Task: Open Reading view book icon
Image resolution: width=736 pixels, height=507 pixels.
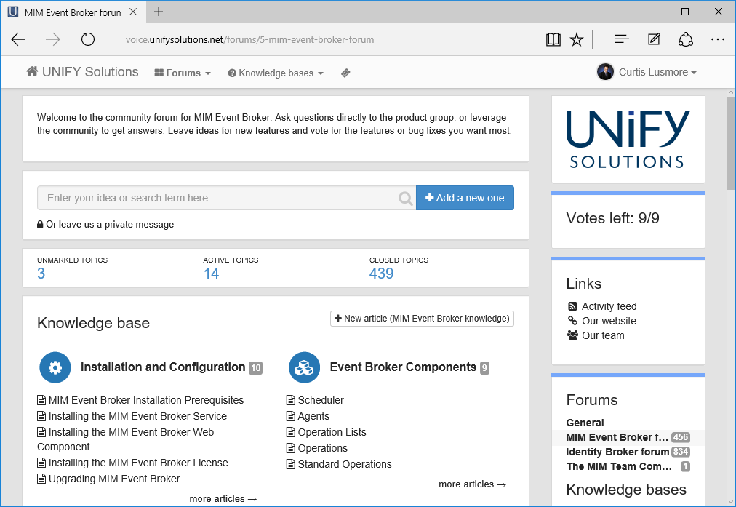Action: coord(553,39)
